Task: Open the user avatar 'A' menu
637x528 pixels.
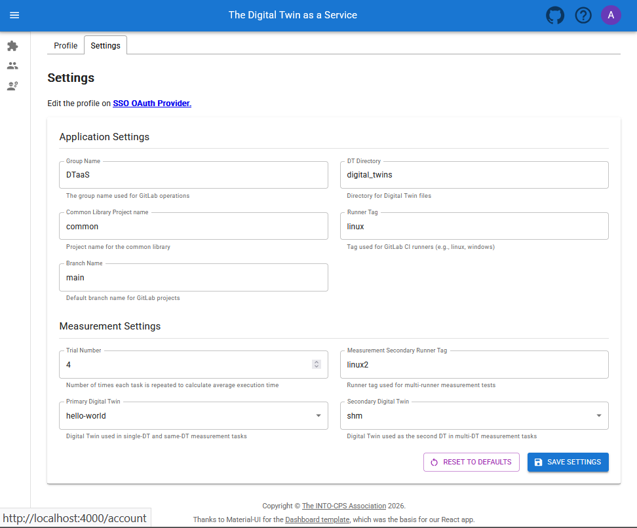Action: pos(611,15)
